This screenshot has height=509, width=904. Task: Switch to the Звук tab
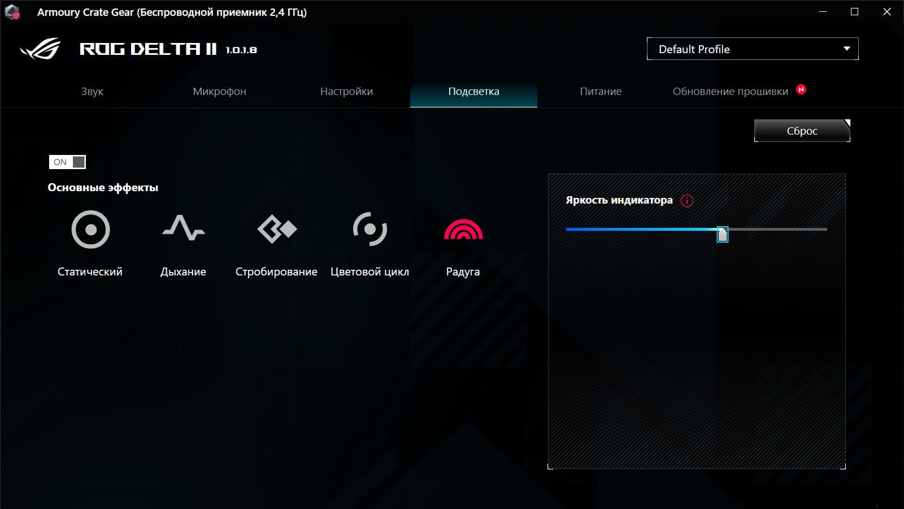coord(92,92)
